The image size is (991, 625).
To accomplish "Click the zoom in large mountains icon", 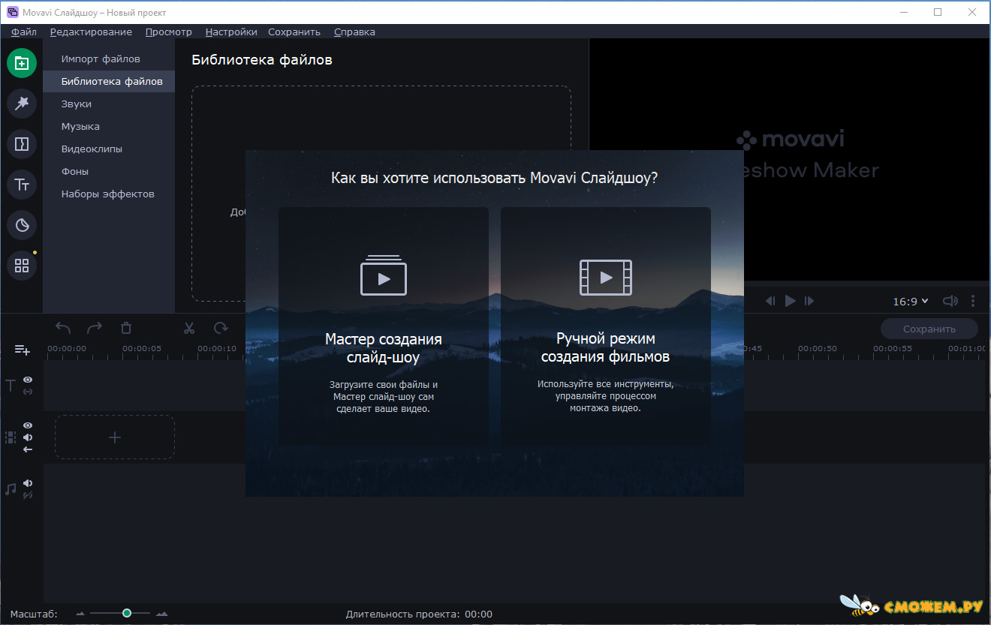I will coord(161,614).
